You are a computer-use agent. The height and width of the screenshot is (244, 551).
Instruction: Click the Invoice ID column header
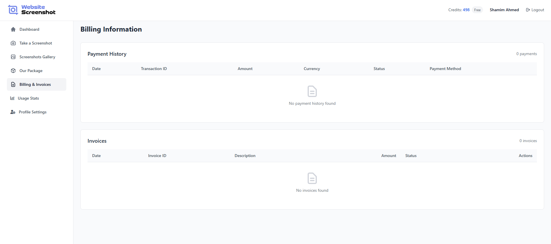[157, 156]
